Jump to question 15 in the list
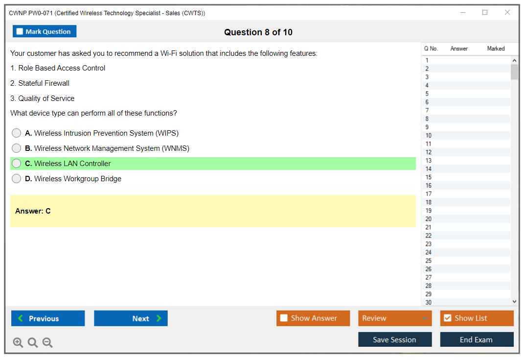526x360 pixels. [429, 177]
